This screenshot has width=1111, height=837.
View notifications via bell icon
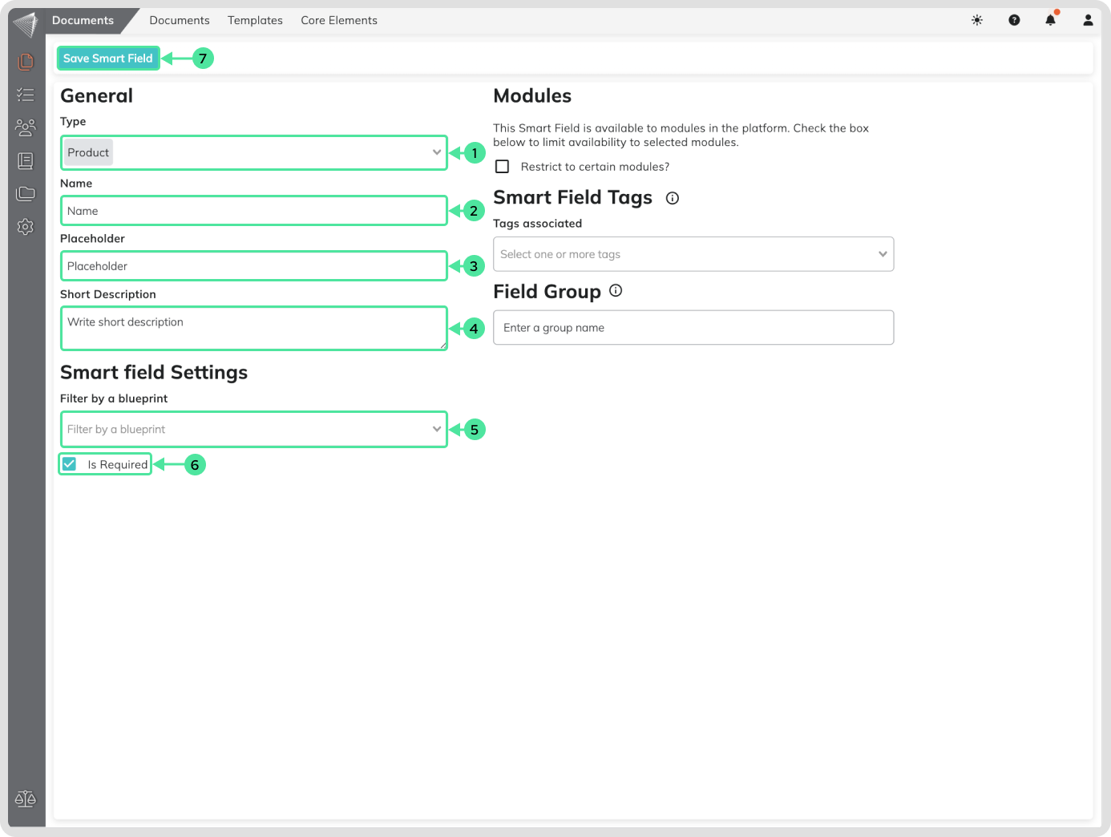[1050, 20]
